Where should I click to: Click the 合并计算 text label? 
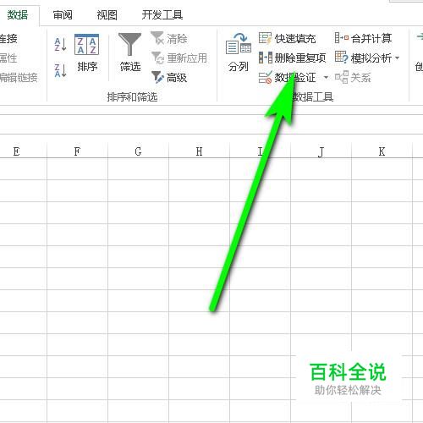[371, 38]
